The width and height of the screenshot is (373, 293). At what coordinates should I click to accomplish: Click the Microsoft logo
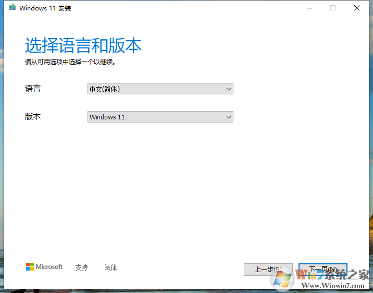(44, 266)
